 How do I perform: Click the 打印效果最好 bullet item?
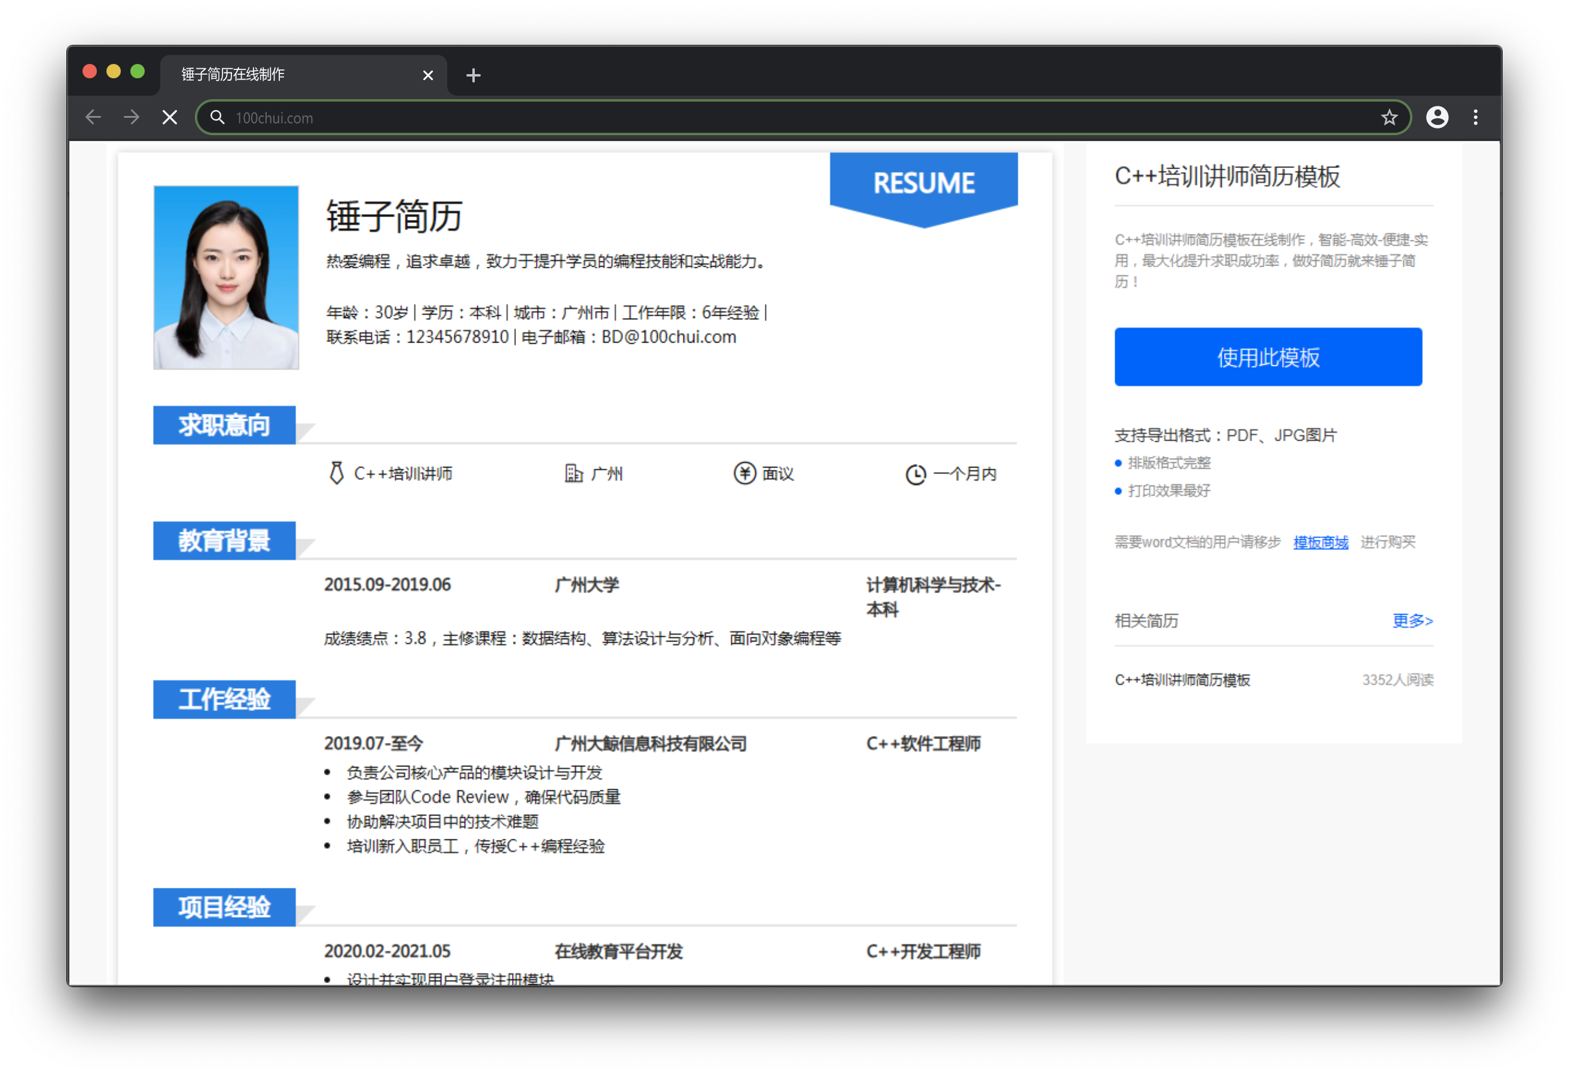click(x=1168, y=490)
